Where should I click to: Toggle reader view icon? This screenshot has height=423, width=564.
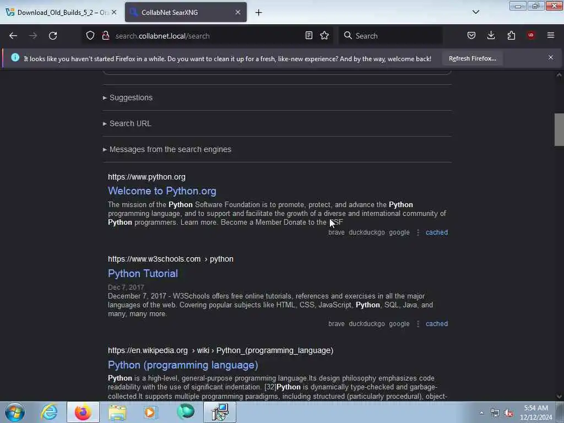[x=308, y=36]
